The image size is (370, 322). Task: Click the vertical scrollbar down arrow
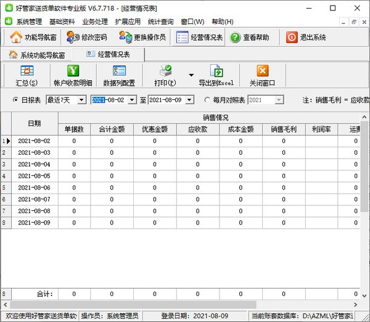[364, 295]
